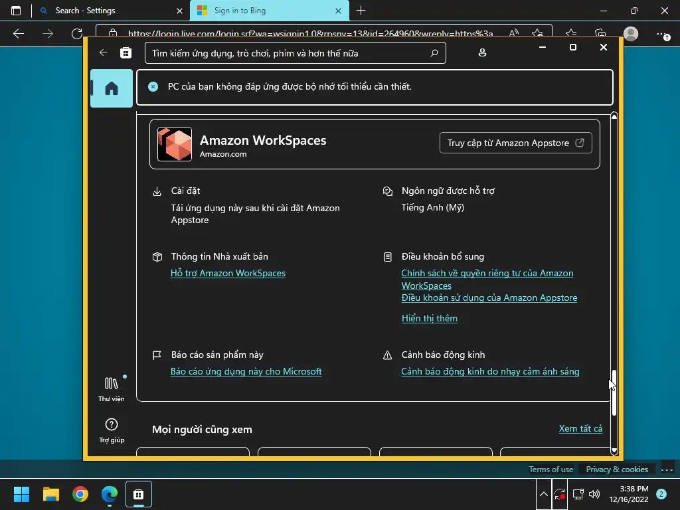Close the Sign in to Bing tab
Viewport: 680px width, 510px height.
pyautogui.click(x=338, y=11)
